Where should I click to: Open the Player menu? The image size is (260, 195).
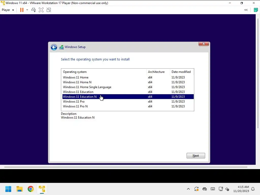(8, 10)
